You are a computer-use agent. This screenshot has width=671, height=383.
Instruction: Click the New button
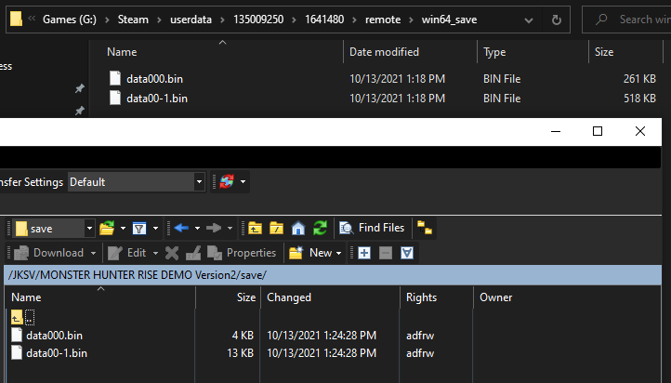[310, 253]
